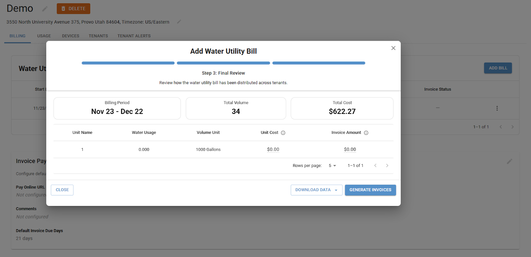Open the Rows per page dropdown
Viewport: 531px width, 257px height.
coord(332,166)
